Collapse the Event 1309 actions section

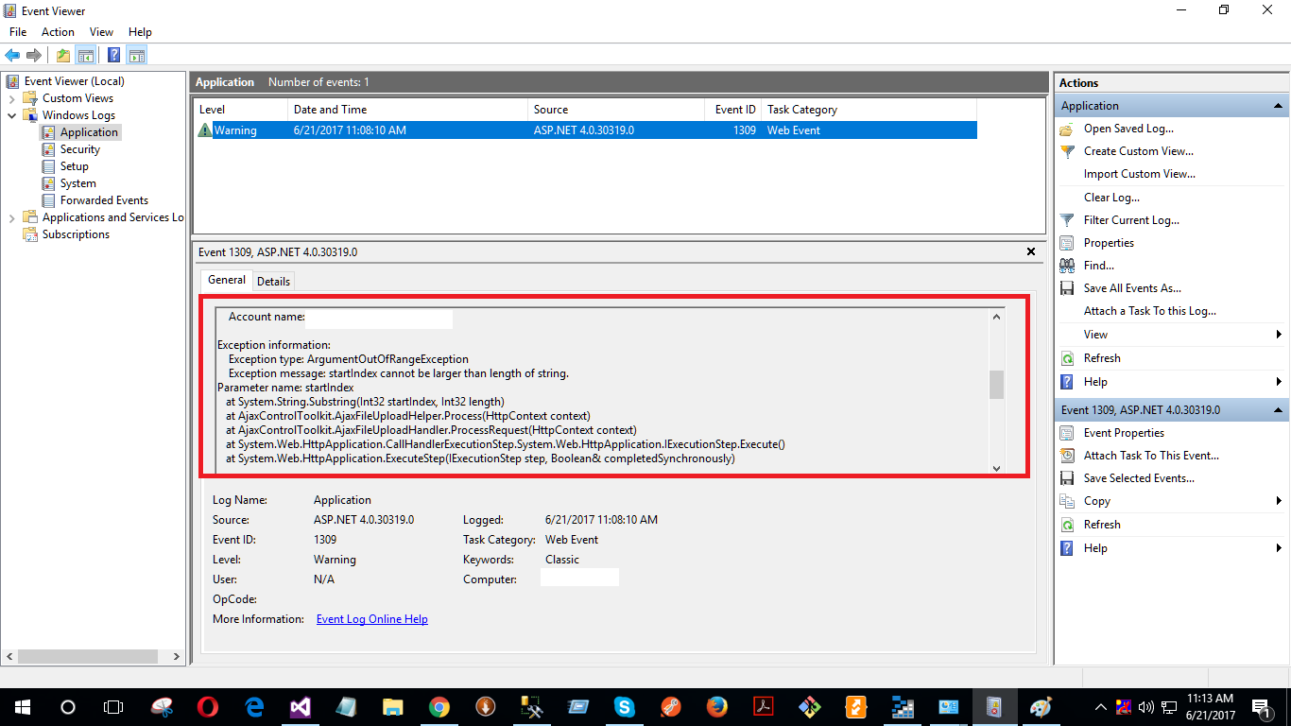(1278, 410)
